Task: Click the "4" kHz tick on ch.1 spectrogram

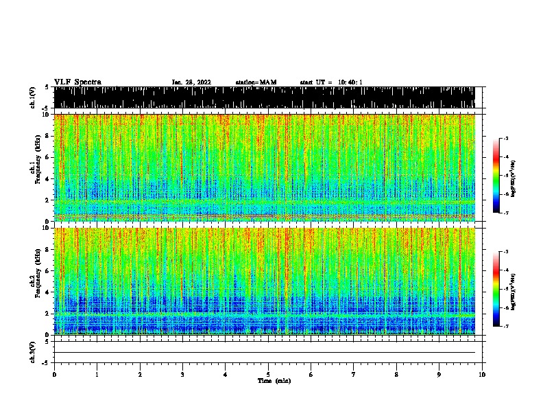Action: tap(47, 179)
